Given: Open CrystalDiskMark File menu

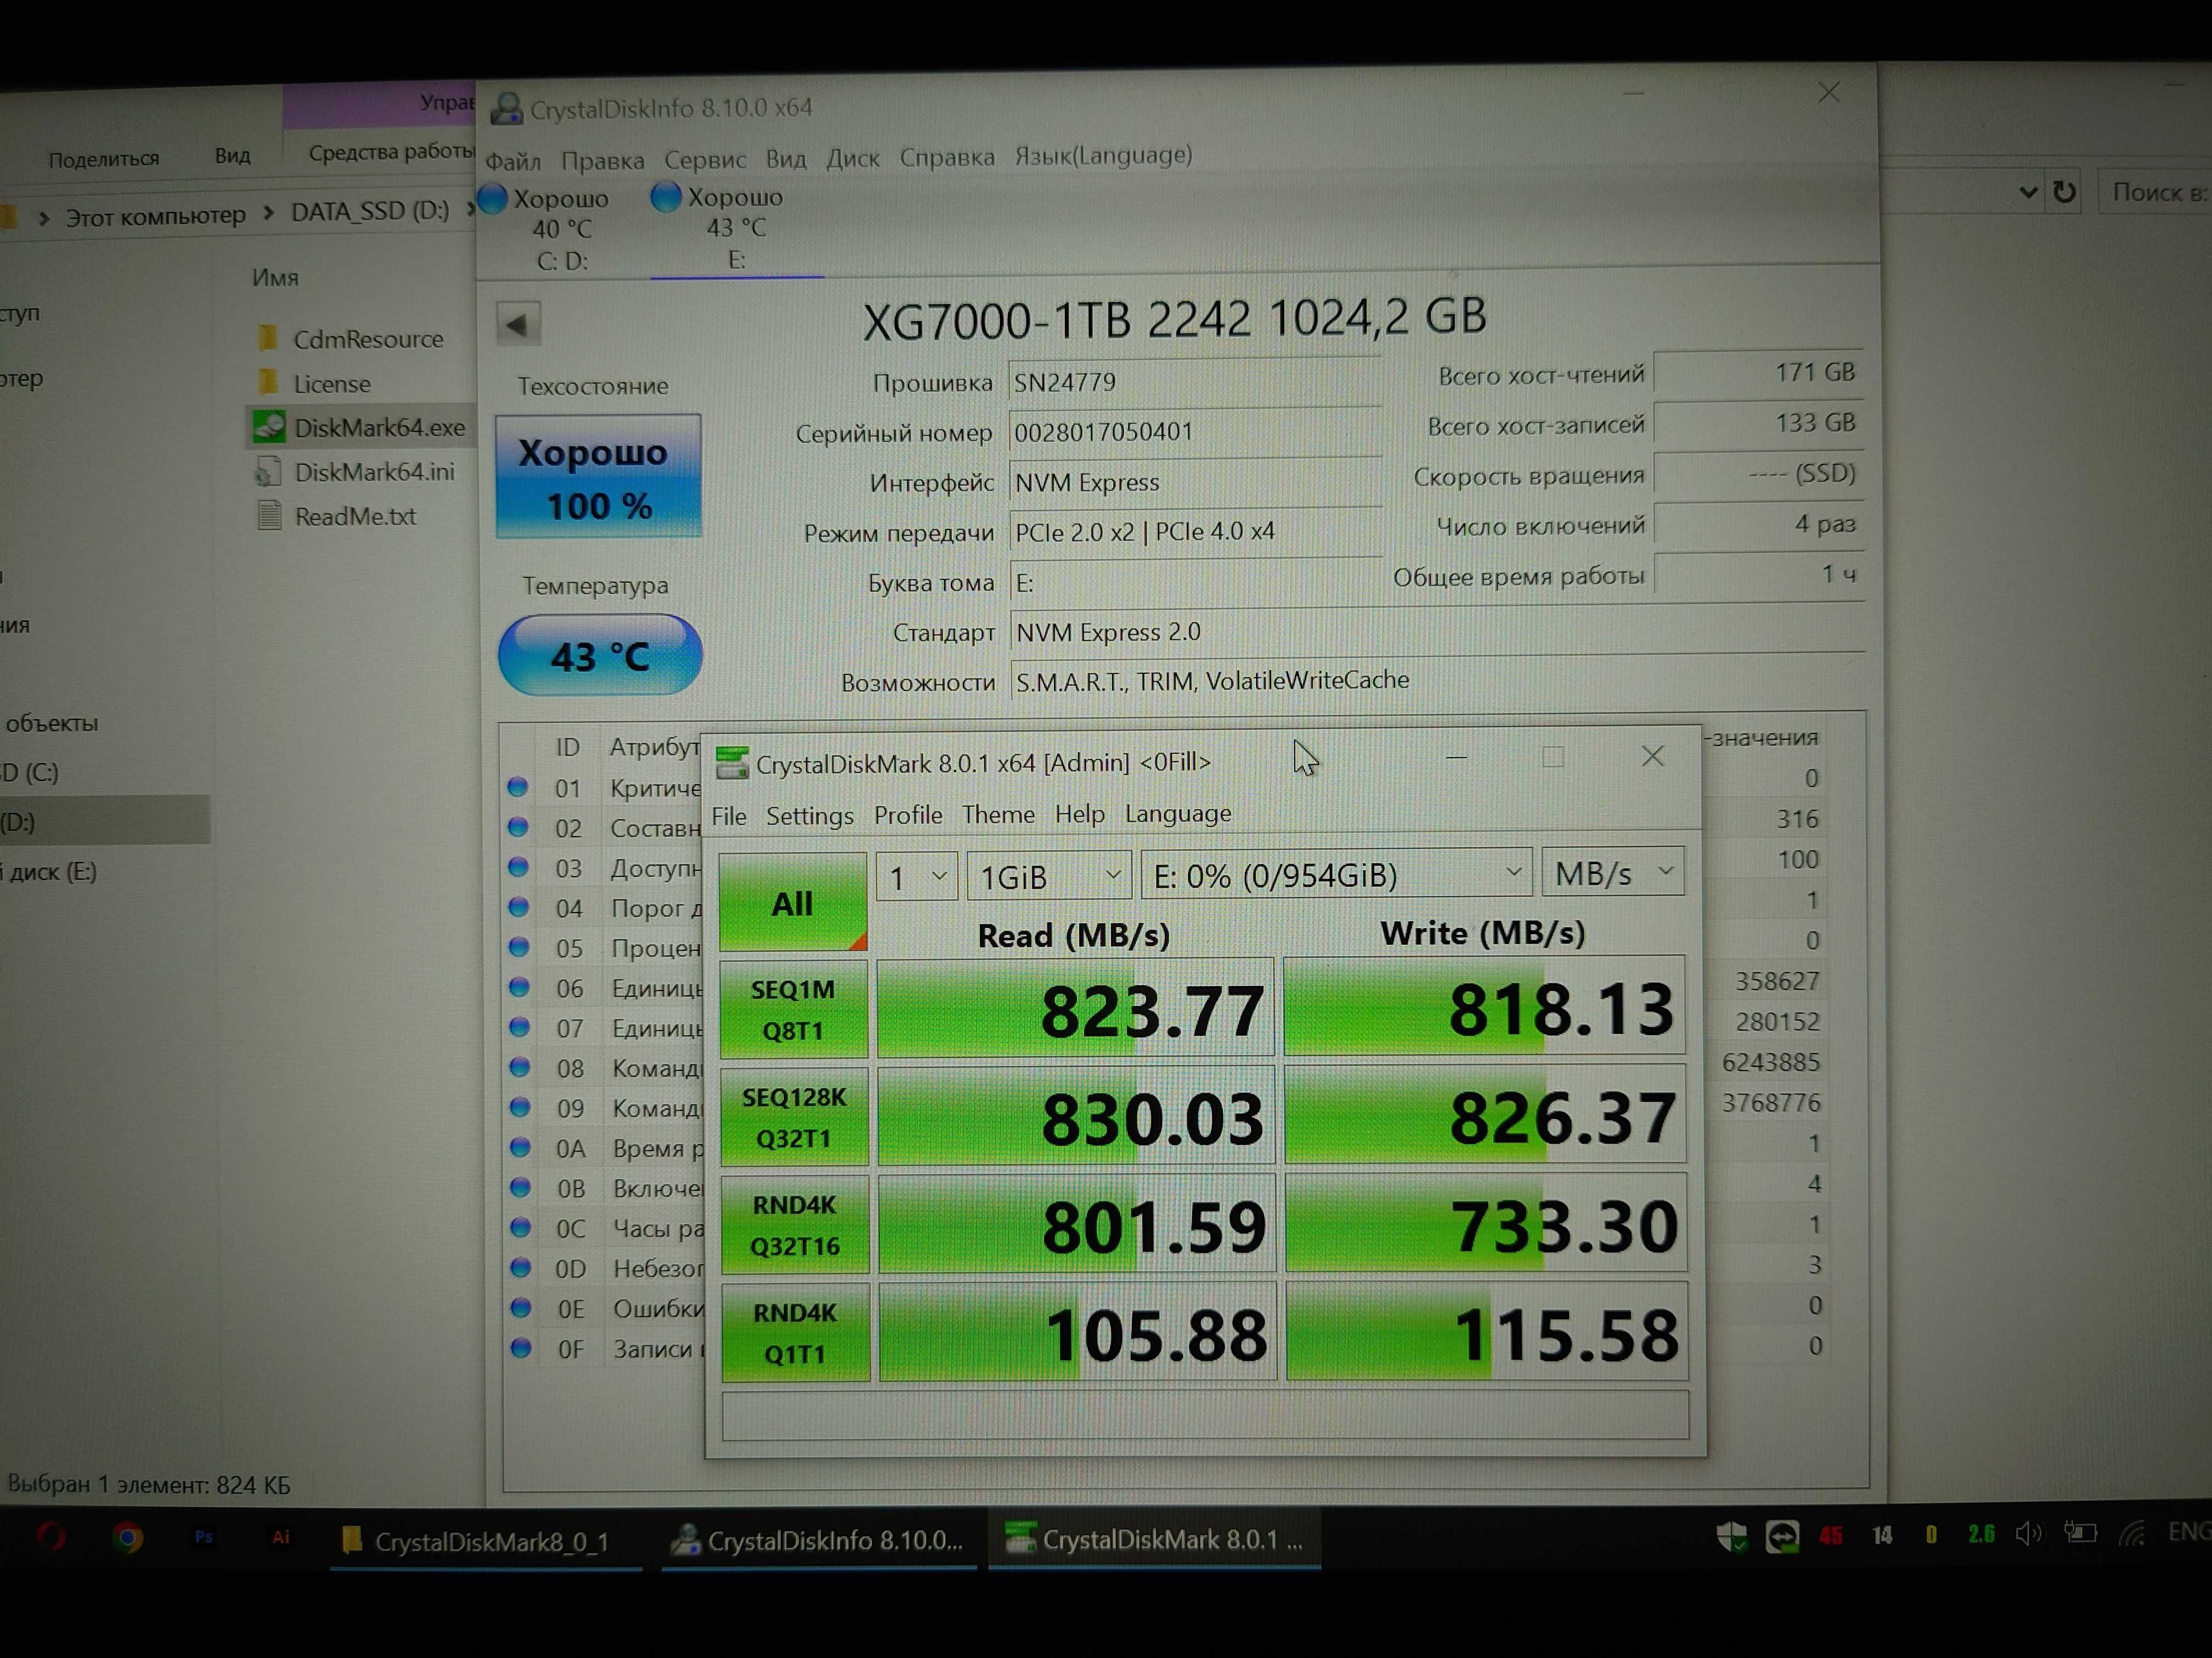Looking at the screenshot, I should coord(729,815).
